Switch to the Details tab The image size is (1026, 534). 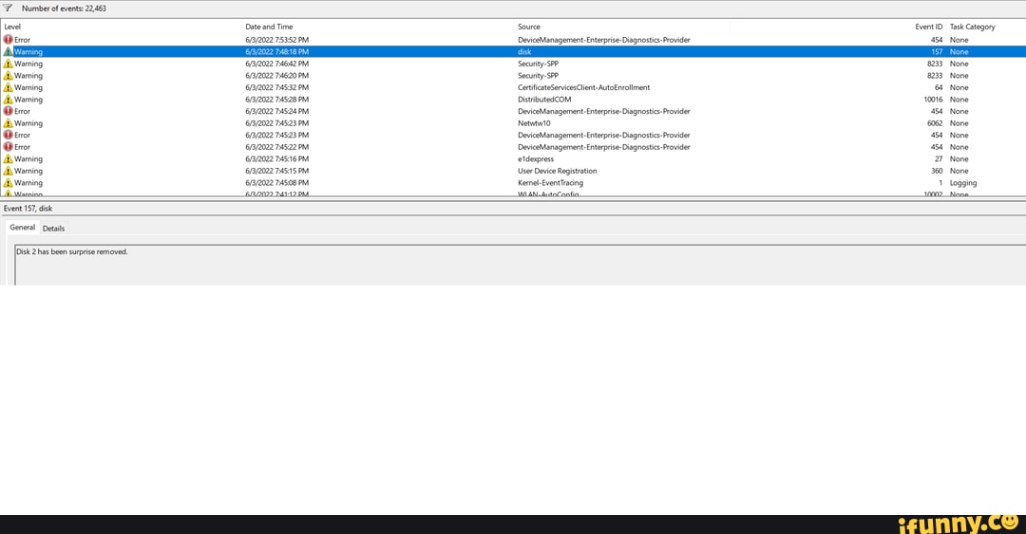click(x=53, y=229)
